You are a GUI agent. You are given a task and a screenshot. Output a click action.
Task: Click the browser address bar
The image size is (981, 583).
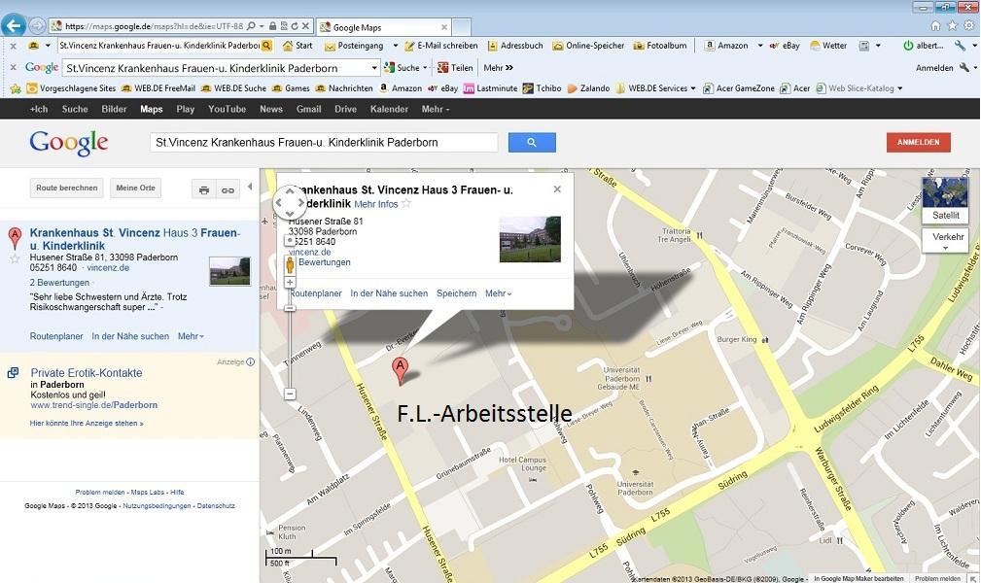154,26
